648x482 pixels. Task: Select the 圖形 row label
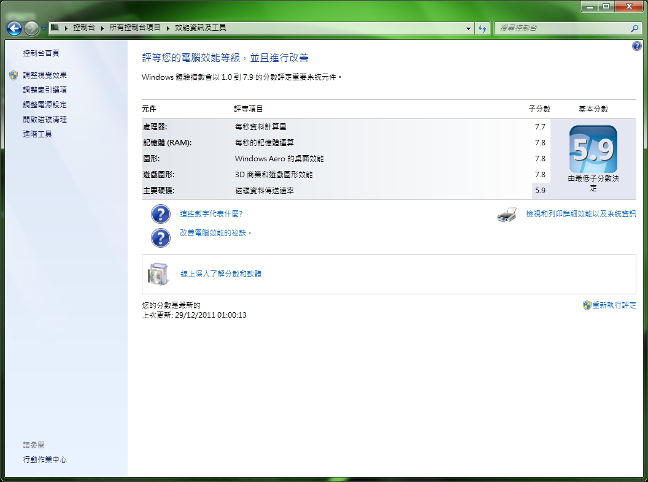(x=151, y=159)
